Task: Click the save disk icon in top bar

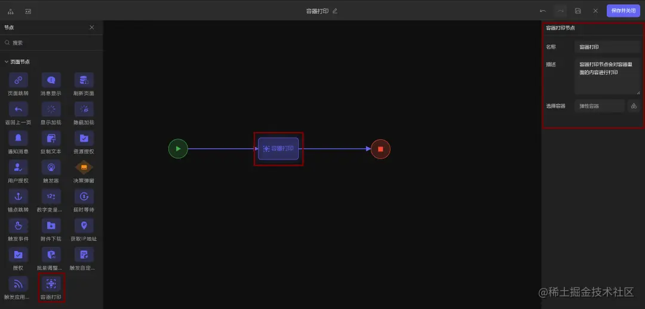Action: [x=578, y=11]
